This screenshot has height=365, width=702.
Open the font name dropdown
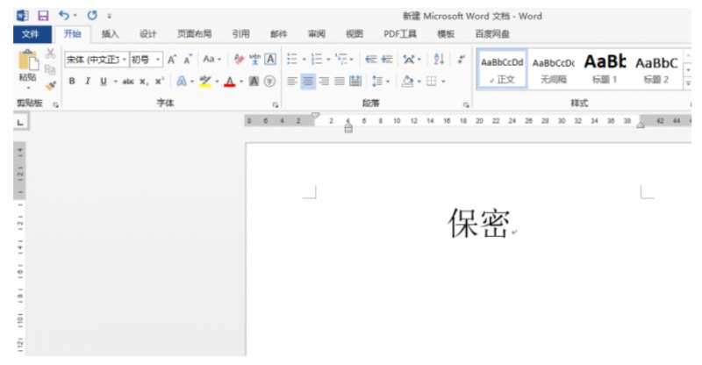coord(125,60)
